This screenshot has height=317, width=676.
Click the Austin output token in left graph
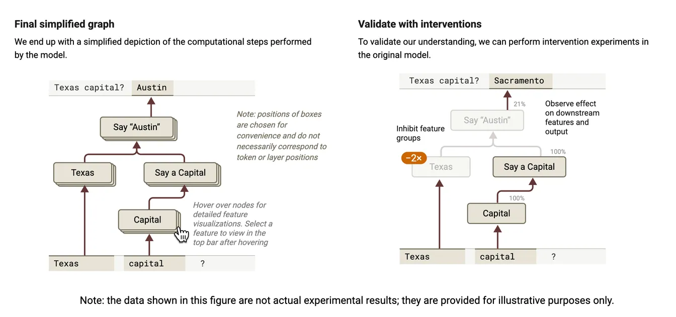click(152, 88)
